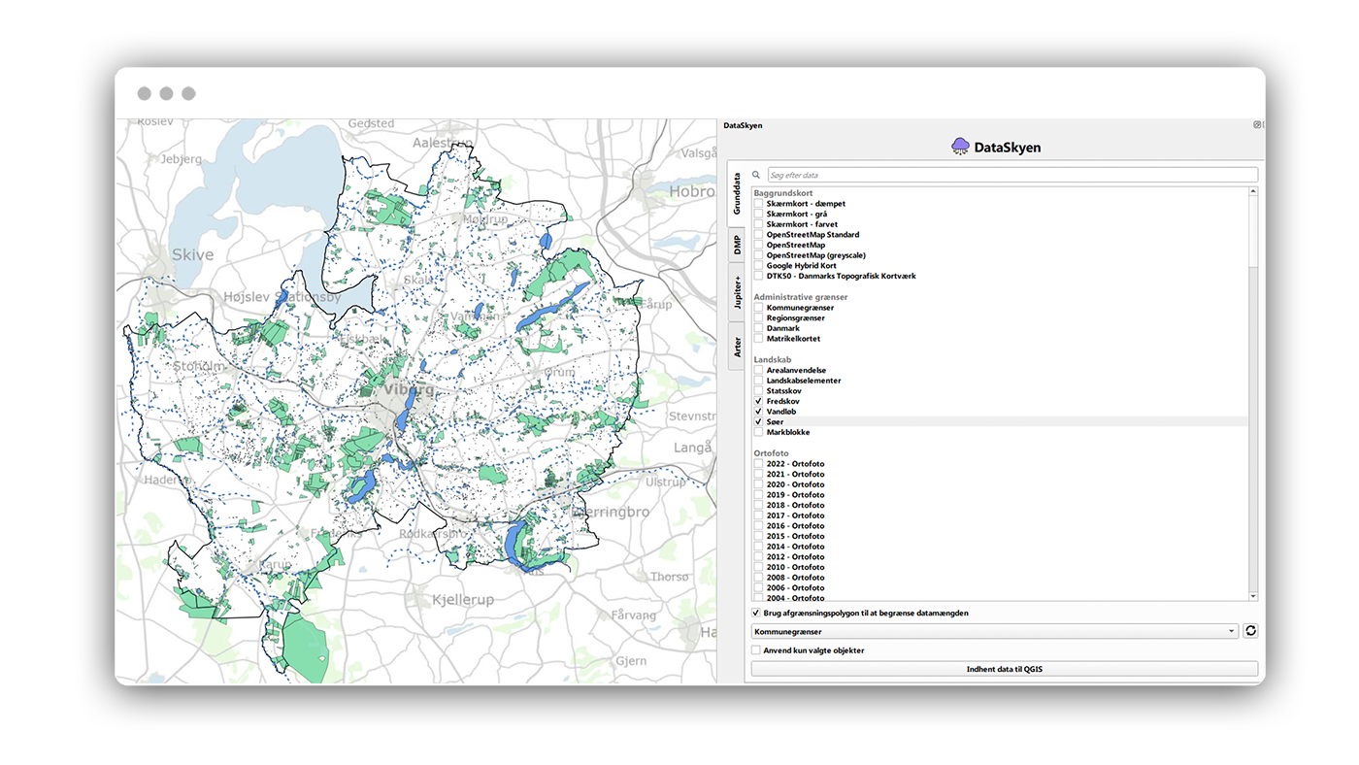Viewport: 1359px width, 765px height.
Task: Click the panel float icon in DataSkyen title bar
Action: tap(1257, 125)
